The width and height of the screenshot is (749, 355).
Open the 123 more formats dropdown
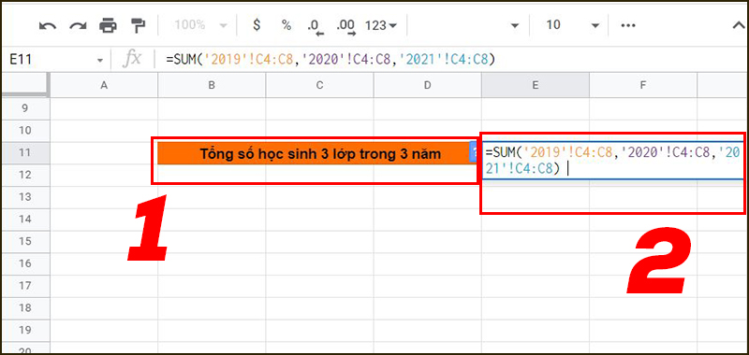tap(381, 26)
